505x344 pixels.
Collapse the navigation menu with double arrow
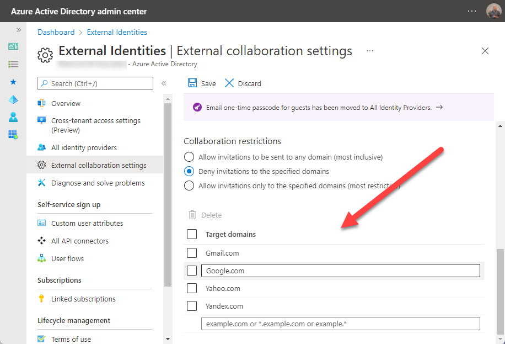164,83
